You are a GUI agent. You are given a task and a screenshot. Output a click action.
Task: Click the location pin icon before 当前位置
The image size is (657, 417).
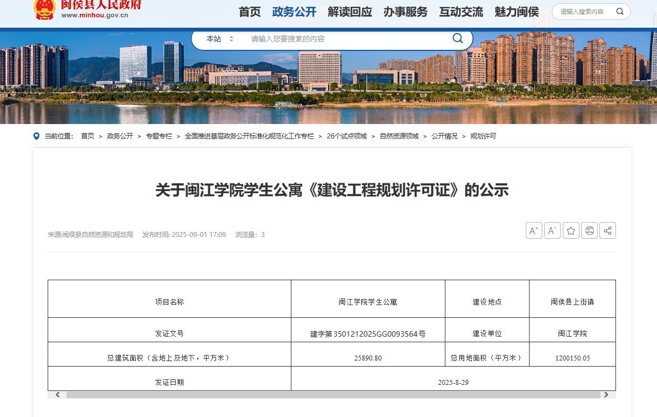tap(37, 136)
